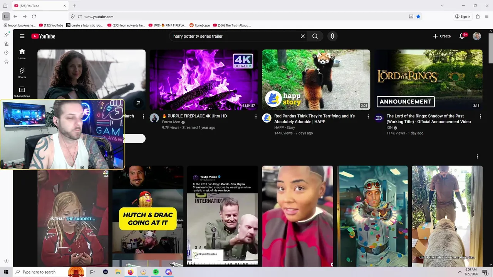The height and width of the screenshot is (277, 493).
Task: Open the '(235) leon edwards he...' bookmark
Action: pos(126,25)
